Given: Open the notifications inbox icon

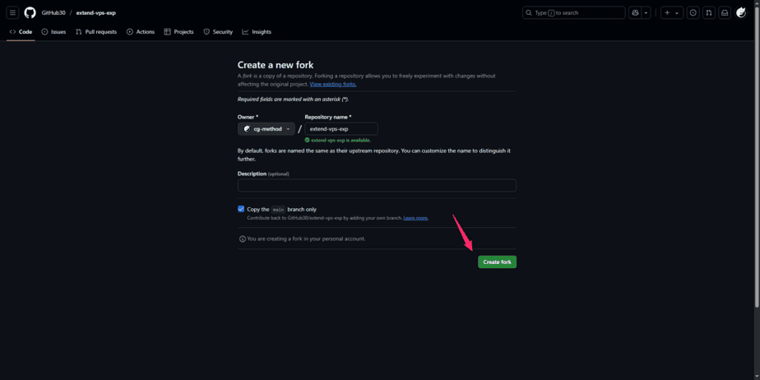Looking at the screenshot, I should click(x=724, y=12).
